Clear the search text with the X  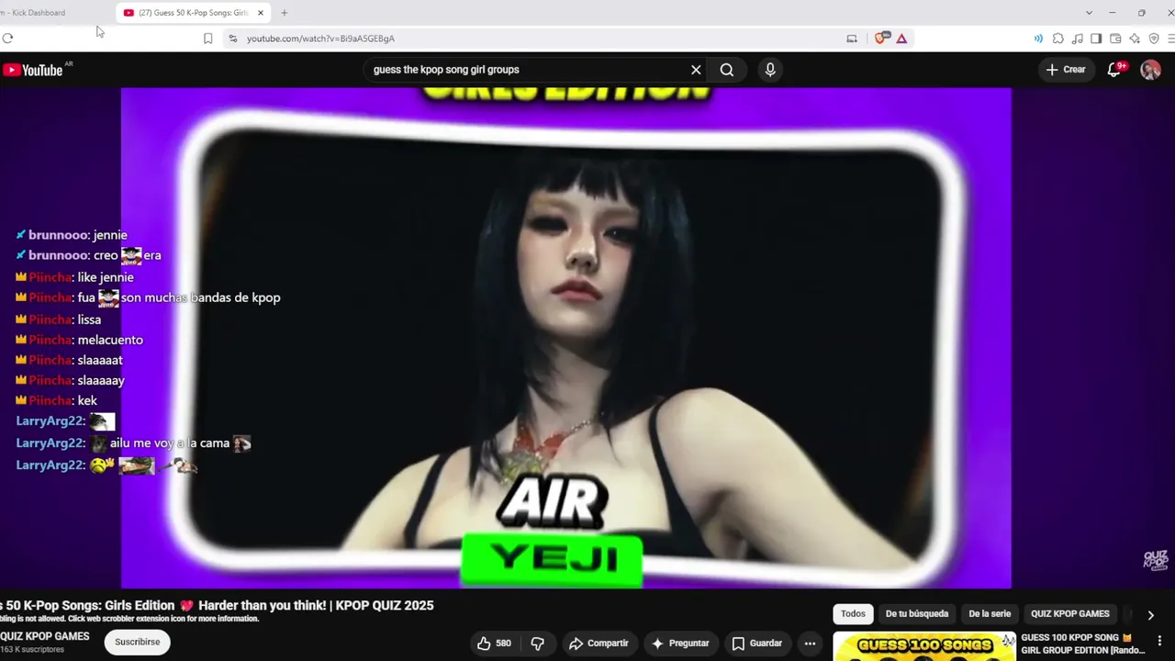click(696, 70)
